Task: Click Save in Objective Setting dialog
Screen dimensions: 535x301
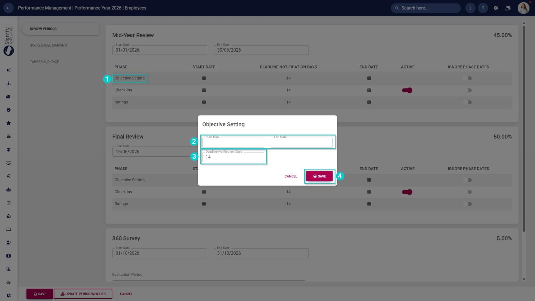Action: [x=319, y=176]
